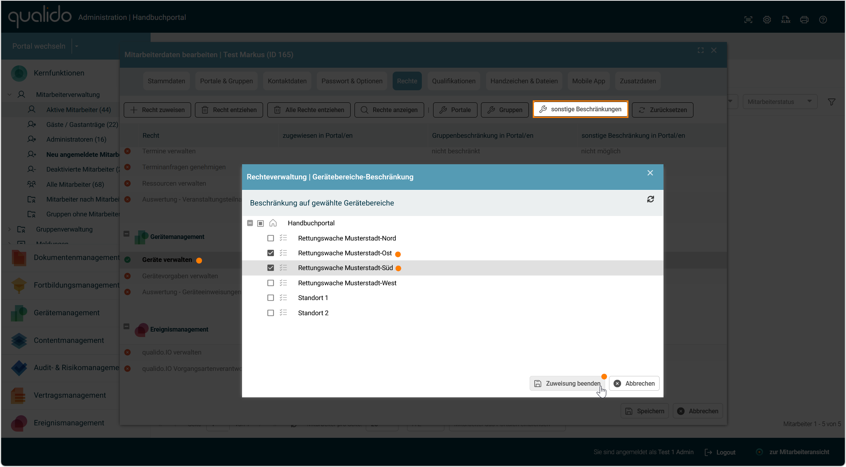Click the print icon in top bar

[x=804, y=19]
